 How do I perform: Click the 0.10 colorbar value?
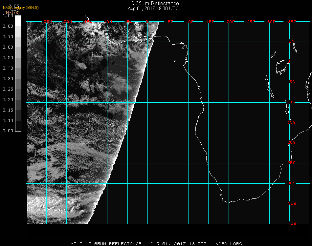pos(8,121)
